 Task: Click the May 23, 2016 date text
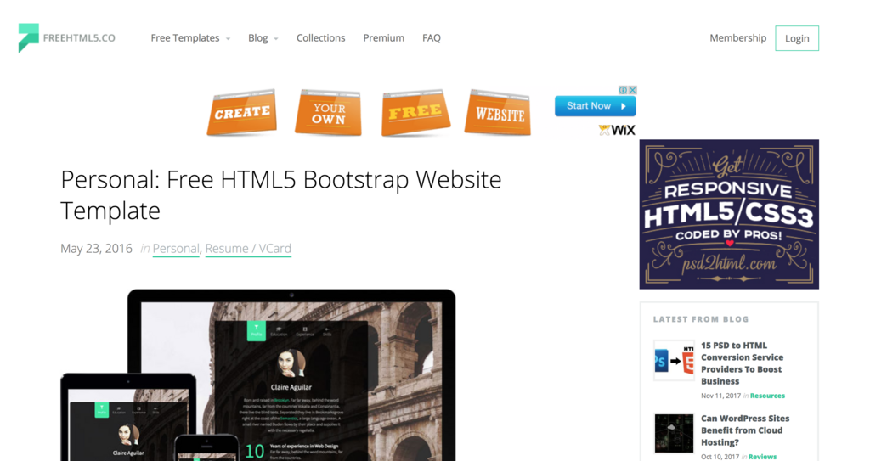point(97,249)
